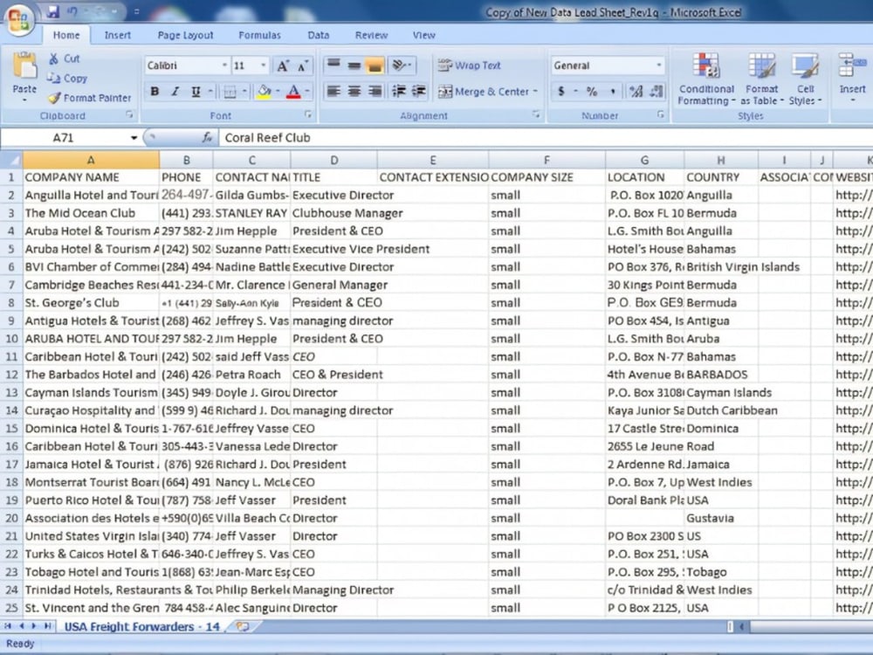Click the Paste icon
873x655 pixels.
click(x=24, y=66)
